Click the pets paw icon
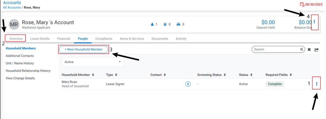This screenshot has height=119, width=326. tap(165, 24)
